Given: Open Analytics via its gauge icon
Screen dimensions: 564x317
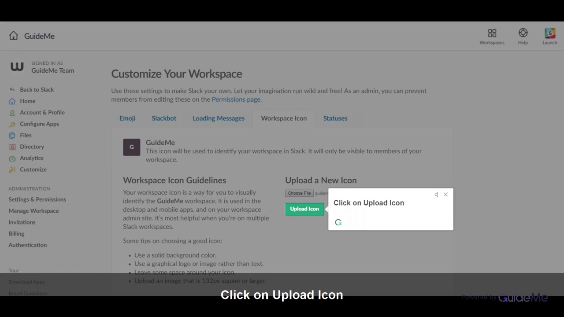Looking at the screenshot, I should tap(12, 158).
